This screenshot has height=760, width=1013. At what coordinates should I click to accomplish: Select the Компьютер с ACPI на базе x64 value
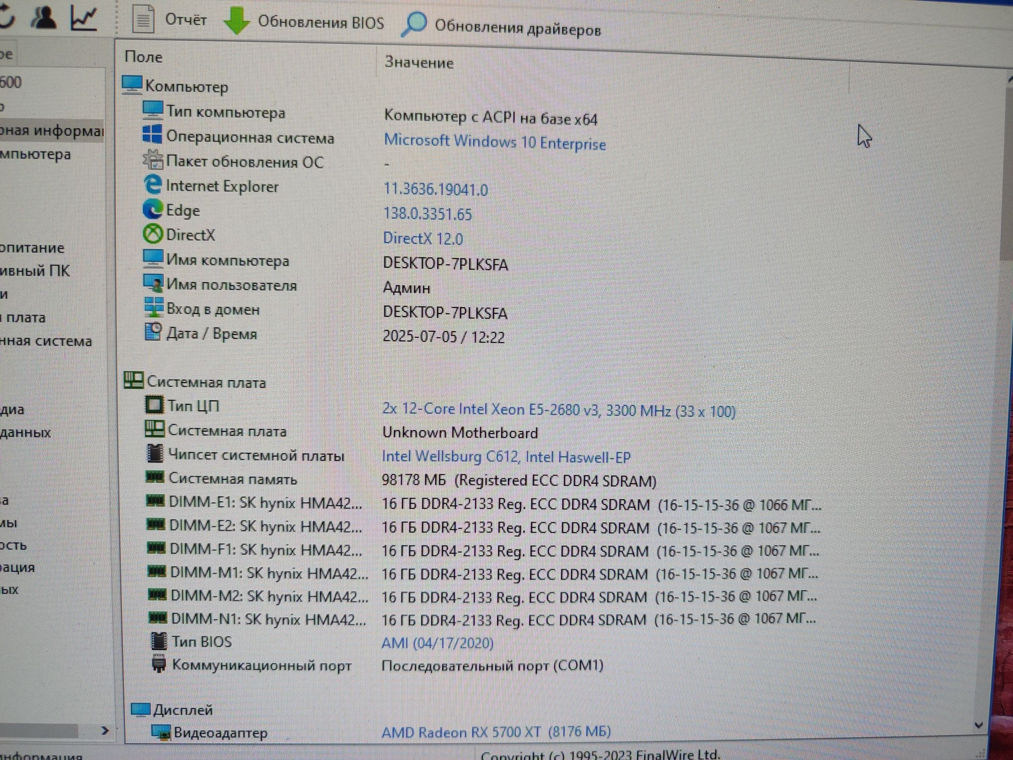click(x=491, y=118)
